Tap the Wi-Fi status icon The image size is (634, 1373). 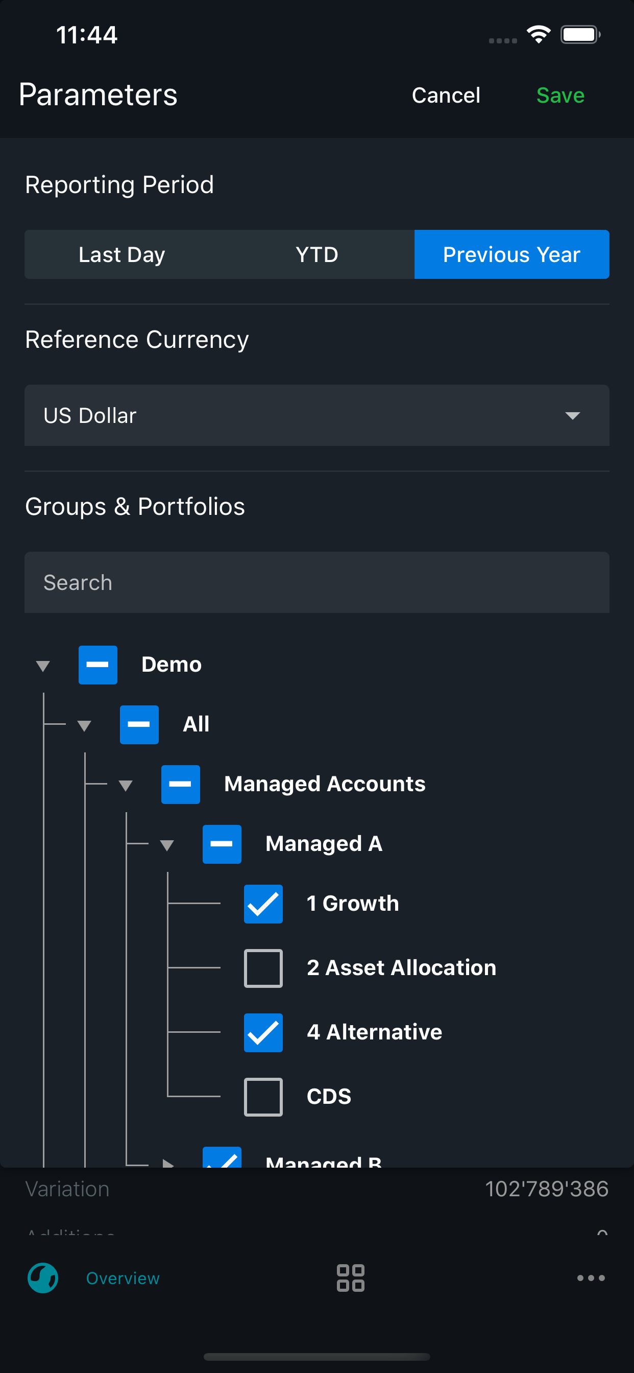[539, 35]
